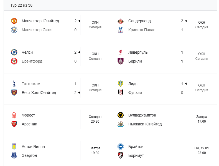Open the Вест Хэм Юнайтед team link

pos(39,93)
